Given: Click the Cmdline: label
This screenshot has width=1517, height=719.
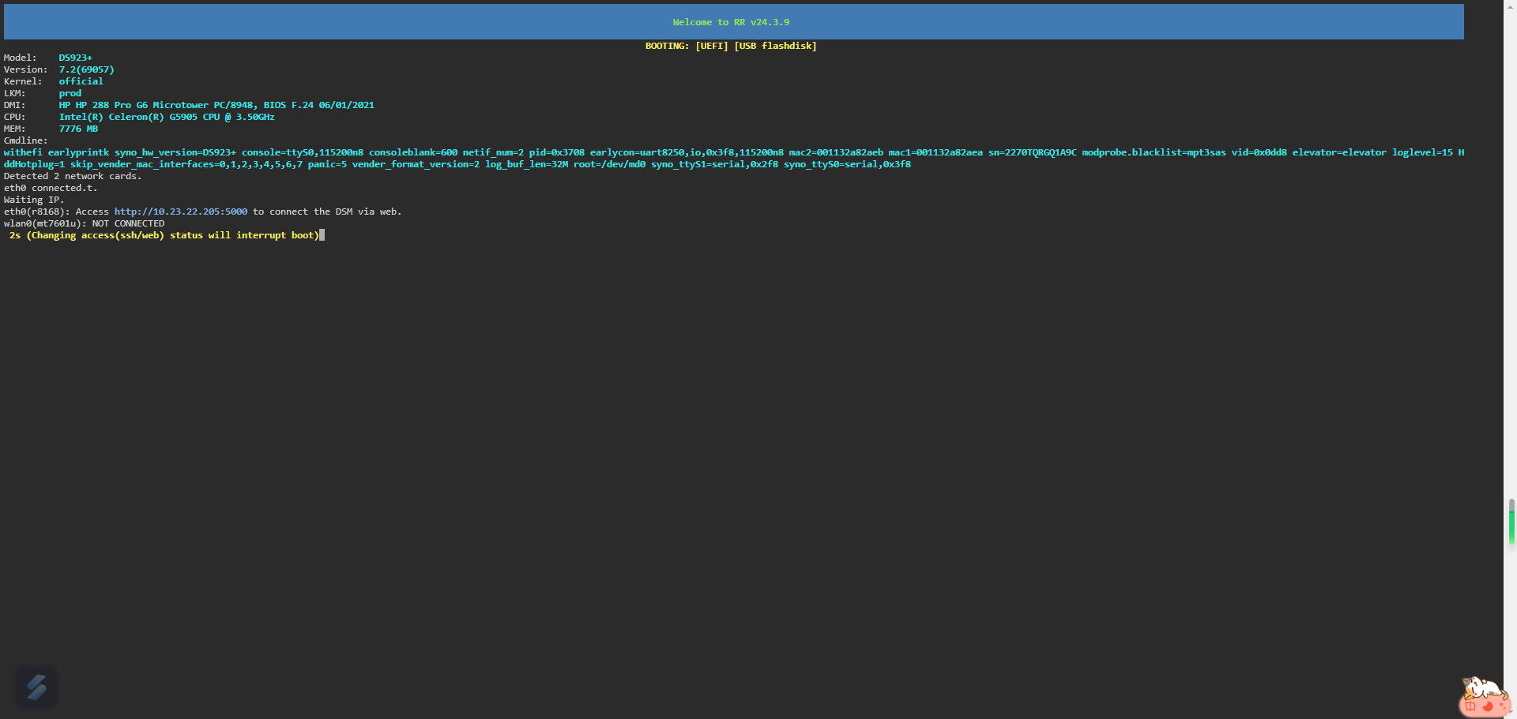Looking at the screenshot, I should [x=26, y=140].
